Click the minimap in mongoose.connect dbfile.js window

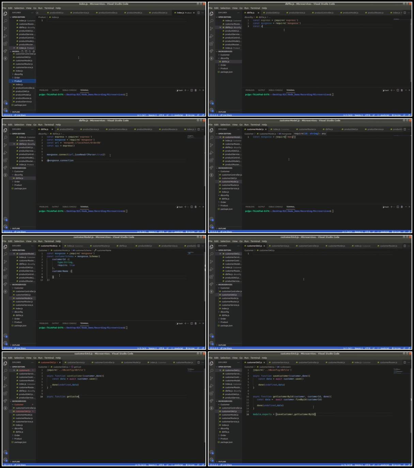(x=190, y=136)
